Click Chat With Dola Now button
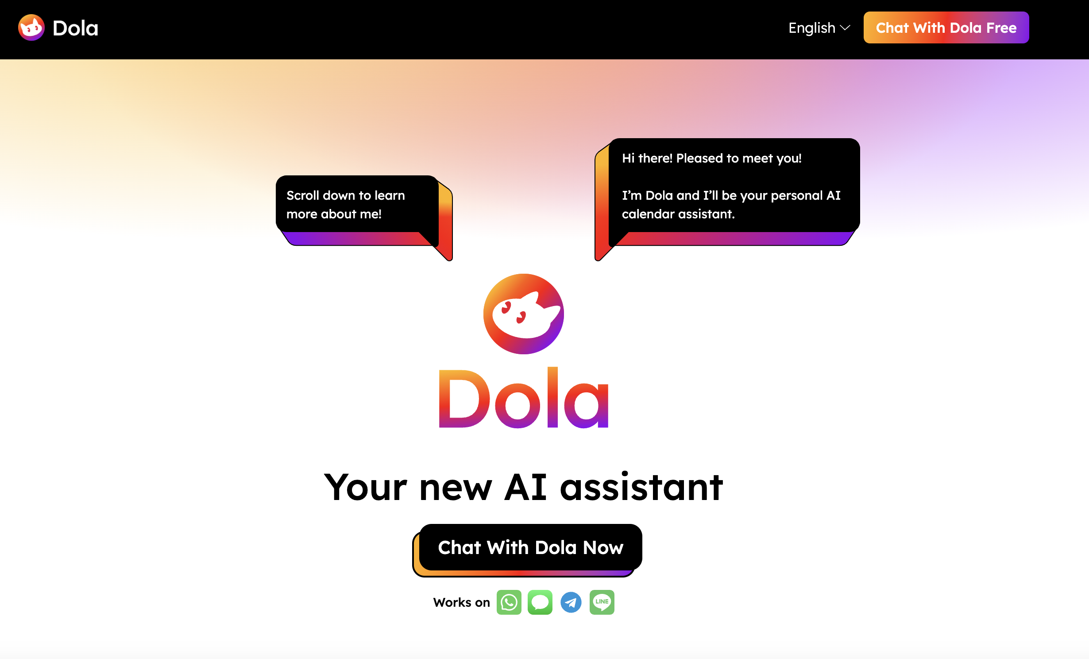The width and height of the screenshot is (1089, 659). (x=531, y=547)
